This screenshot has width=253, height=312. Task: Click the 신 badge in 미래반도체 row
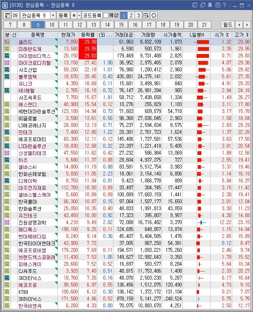[7, 49]
